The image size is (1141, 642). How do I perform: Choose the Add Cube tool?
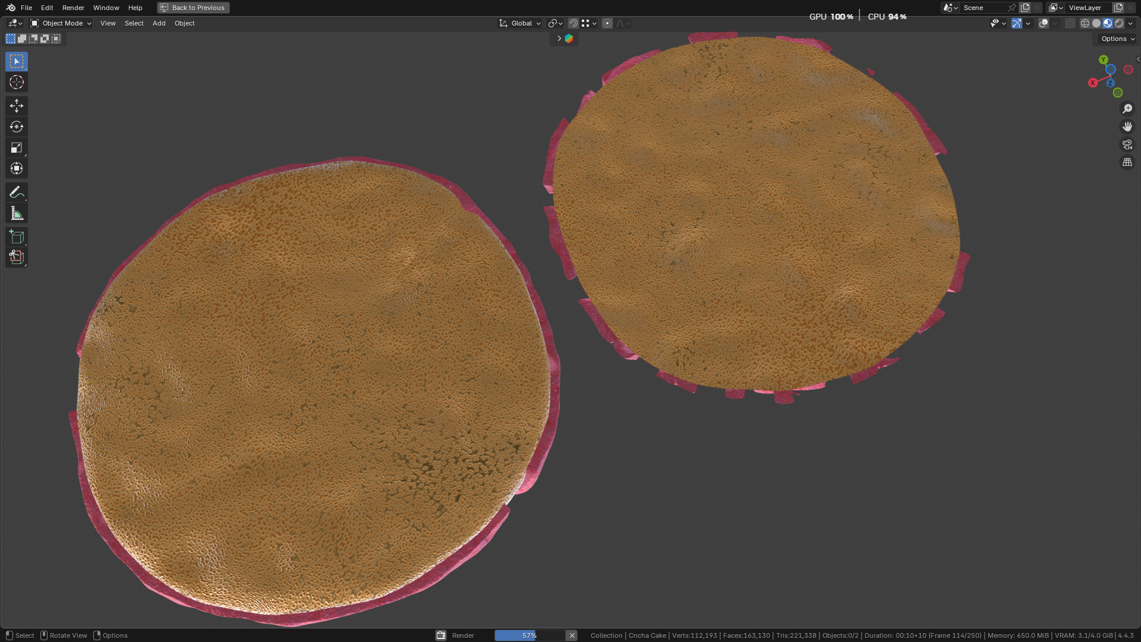(17, 237)
